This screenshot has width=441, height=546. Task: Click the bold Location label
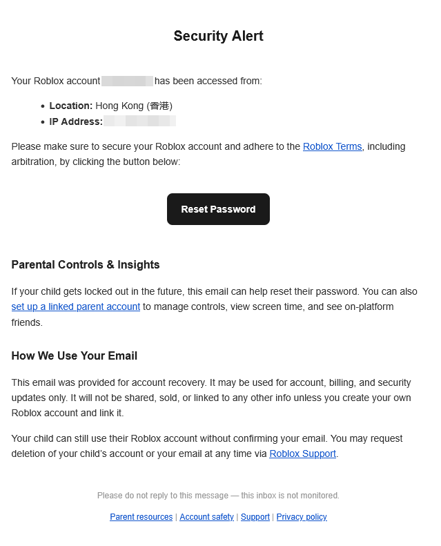point(70,106)
